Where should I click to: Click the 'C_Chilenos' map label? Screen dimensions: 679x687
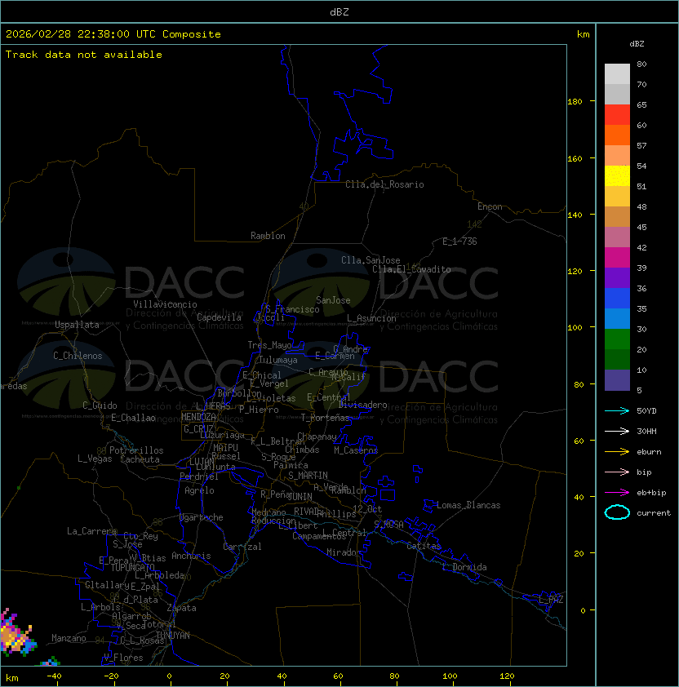click(x=78, y=356)
